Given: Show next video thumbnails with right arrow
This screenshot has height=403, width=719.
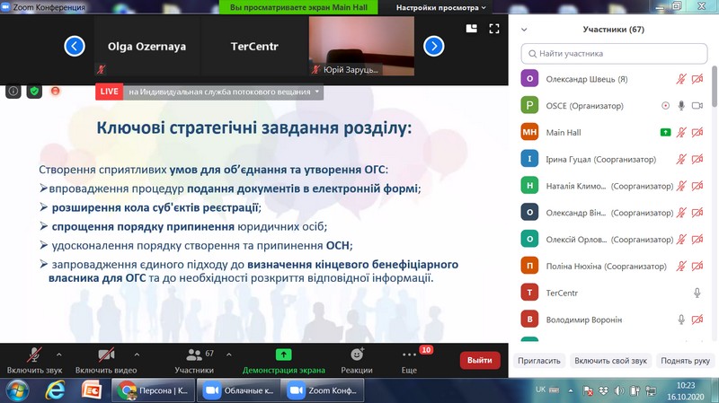Looking at the screenshot, I should point(433,46).
